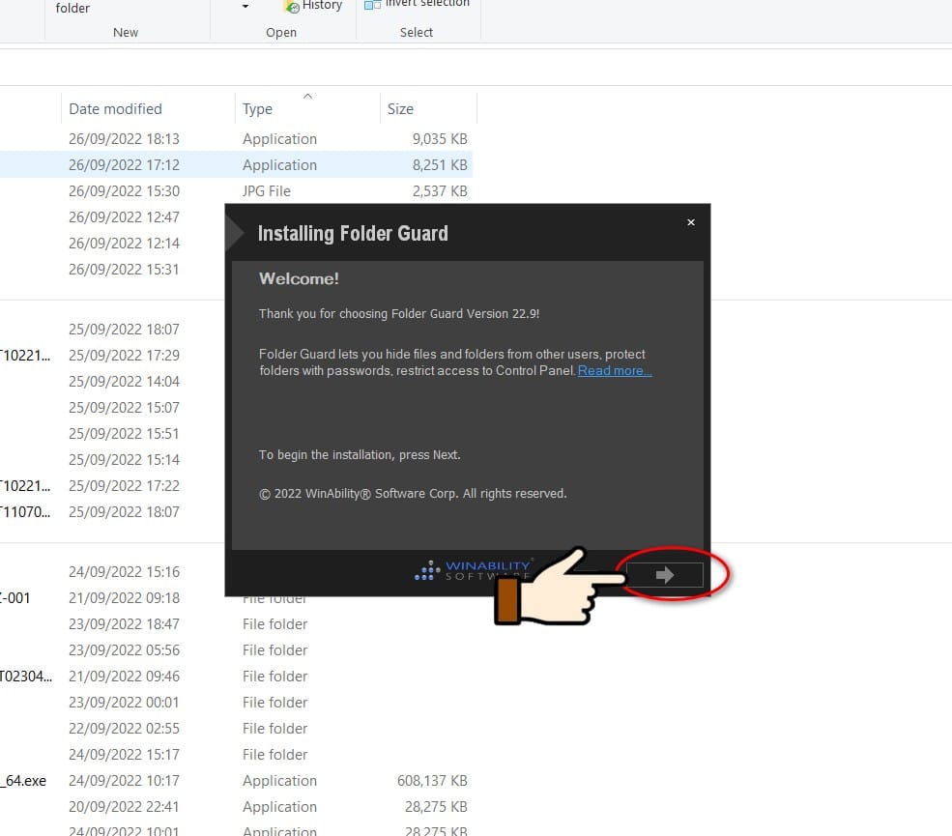The height and width of the screenshot is (836, 952).
Task: Select Application modified 20/09/2022 22:41
Action: click(236, 807)
